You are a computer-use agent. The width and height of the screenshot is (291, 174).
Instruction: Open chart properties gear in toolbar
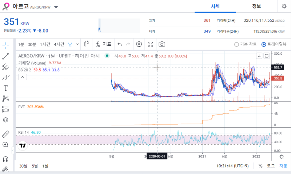139,44
